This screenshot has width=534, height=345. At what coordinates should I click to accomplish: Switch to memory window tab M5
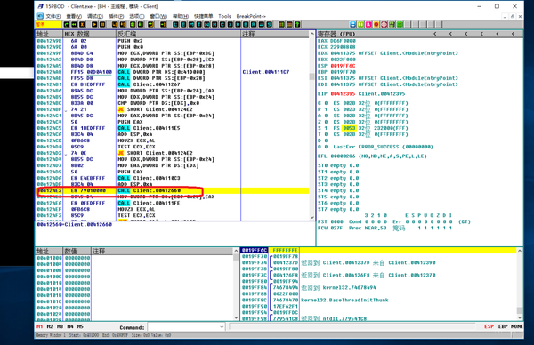coord(80,326)
